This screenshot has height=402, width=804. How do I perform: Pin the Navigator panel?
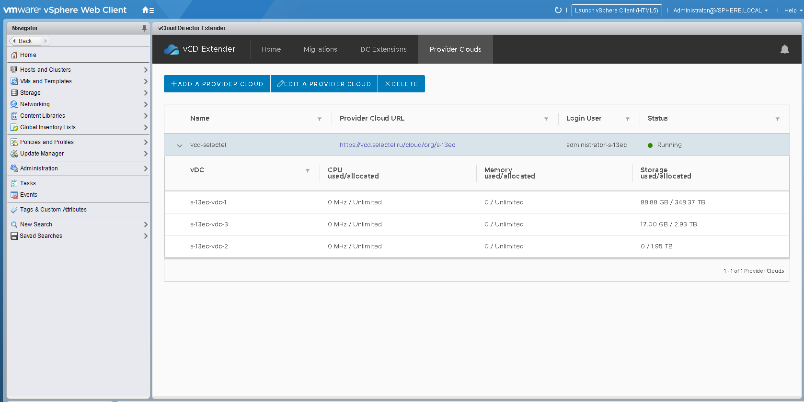[x=144, y=28]
